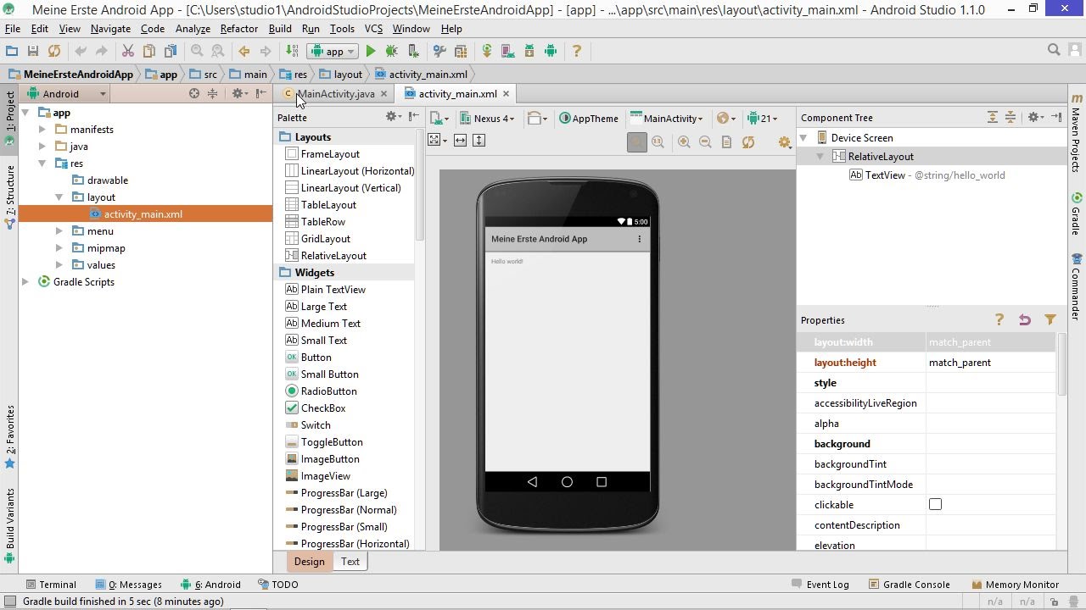Open the Nexus 4 device dropdown
1086x610 pixels.
coord(488,118)
